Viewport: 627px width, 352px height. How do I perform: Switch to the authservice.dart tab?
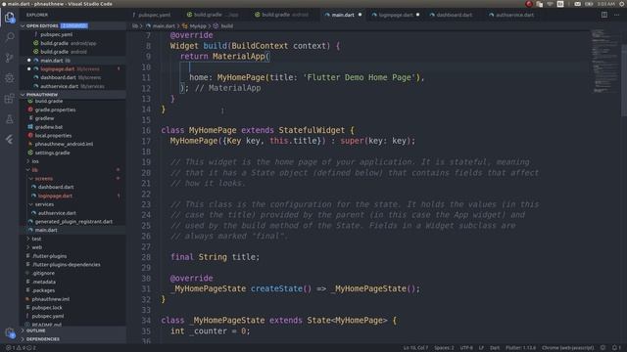[x=511, y=15]
